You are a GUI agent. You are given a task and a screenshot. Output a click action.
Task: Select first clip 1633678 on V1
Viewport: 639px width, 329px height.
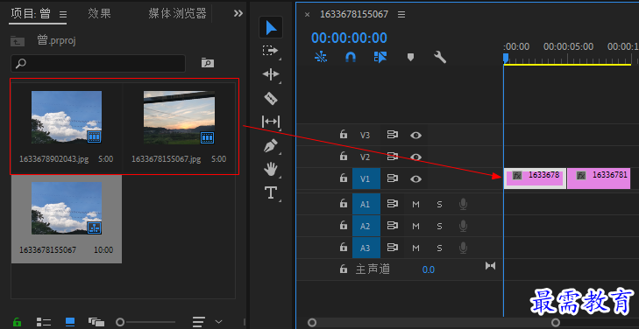click(x=535, y=178)
